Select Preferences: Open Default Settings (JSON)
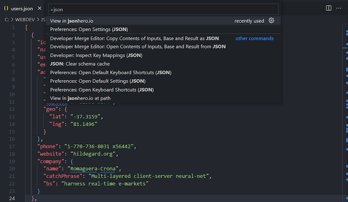The height and width of the screenshot is (202, 348). (98, 81)
